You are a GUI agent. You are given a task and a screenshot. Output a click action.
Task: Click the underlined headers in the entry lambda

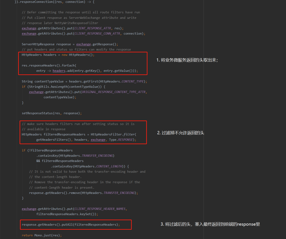click(59, 70)
